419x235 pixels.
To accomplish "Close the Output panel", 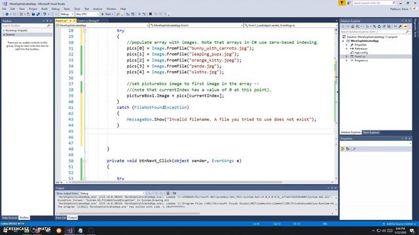I will pos(336,188).
